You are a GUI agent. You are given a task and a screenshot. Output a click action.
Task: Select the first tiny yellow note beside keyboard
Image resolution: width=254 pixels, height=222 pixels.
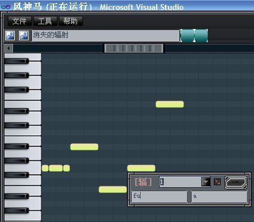click(x=45, y=168)
